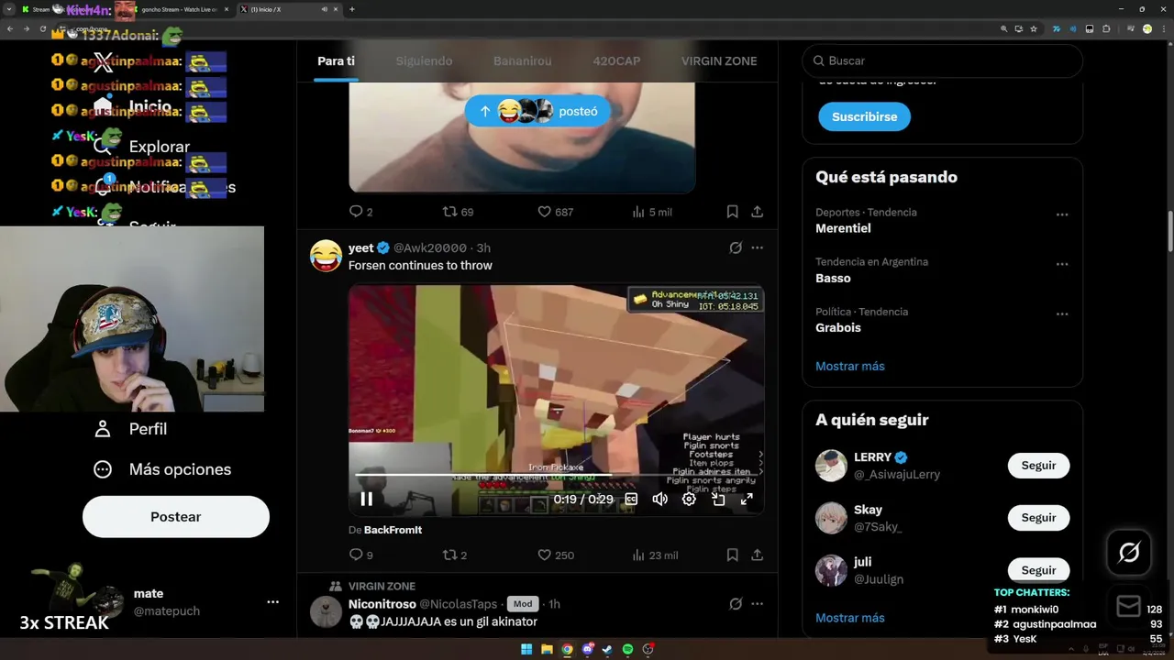Open Grok action on Niconitroso's post

coord(735,604)
